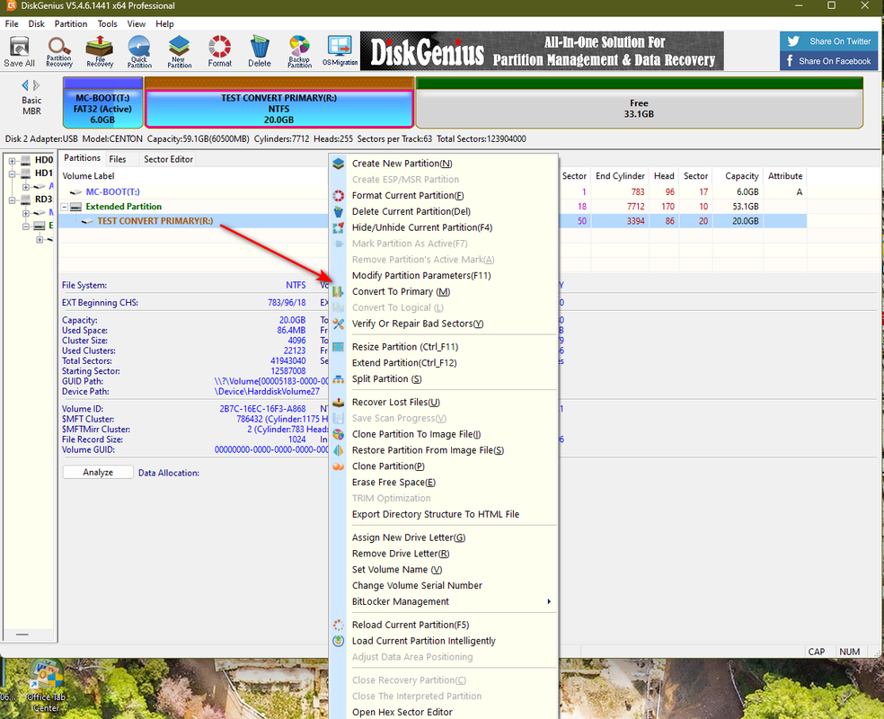The width and height of the screenshot is (884, 719).
Task: Open the File menu
Action: point(12,23)
